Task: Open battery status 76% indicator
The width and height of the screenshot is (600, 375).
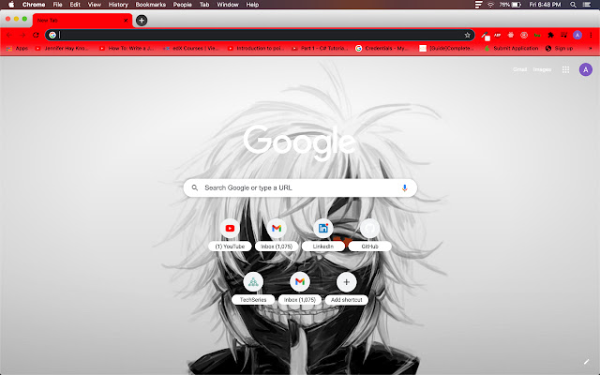Action: point(510,5)
